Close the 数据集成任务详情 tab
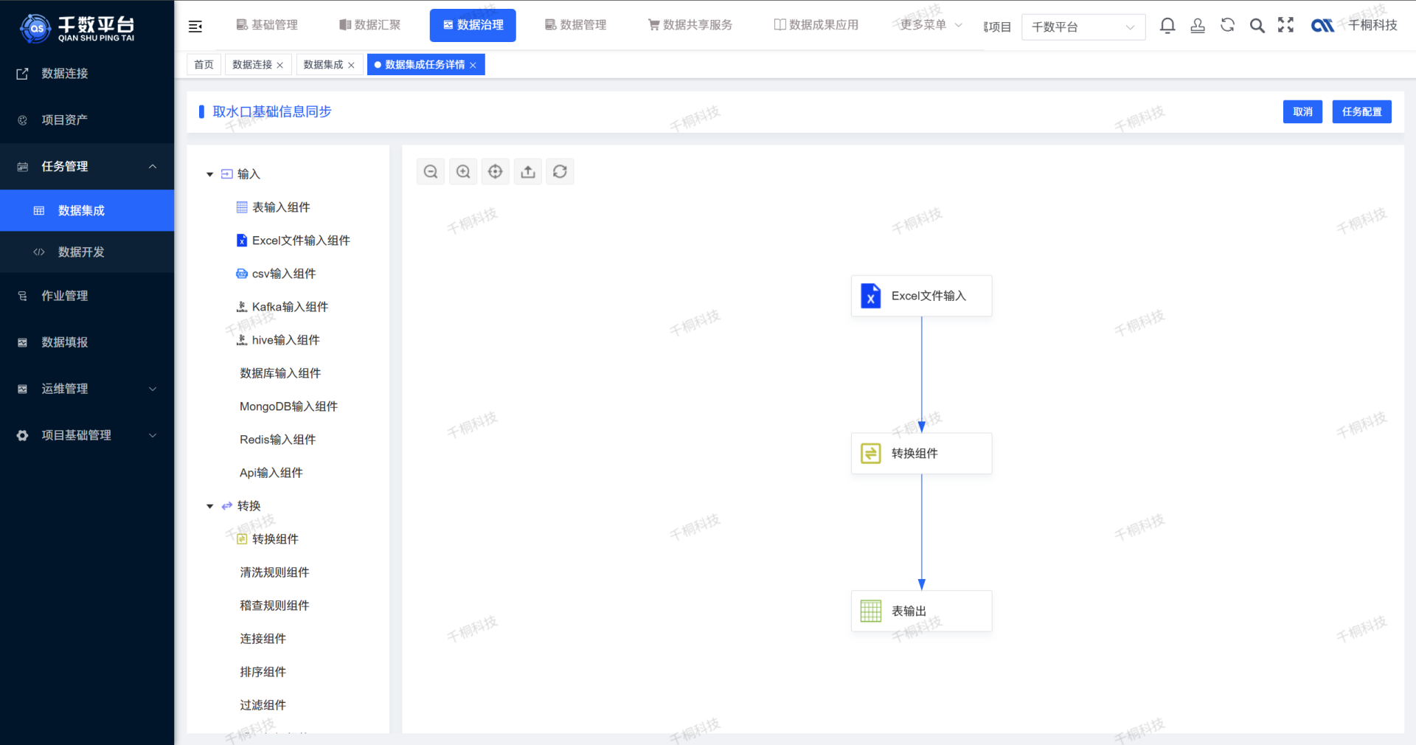1416x745 pixels. tap(473, 66)
